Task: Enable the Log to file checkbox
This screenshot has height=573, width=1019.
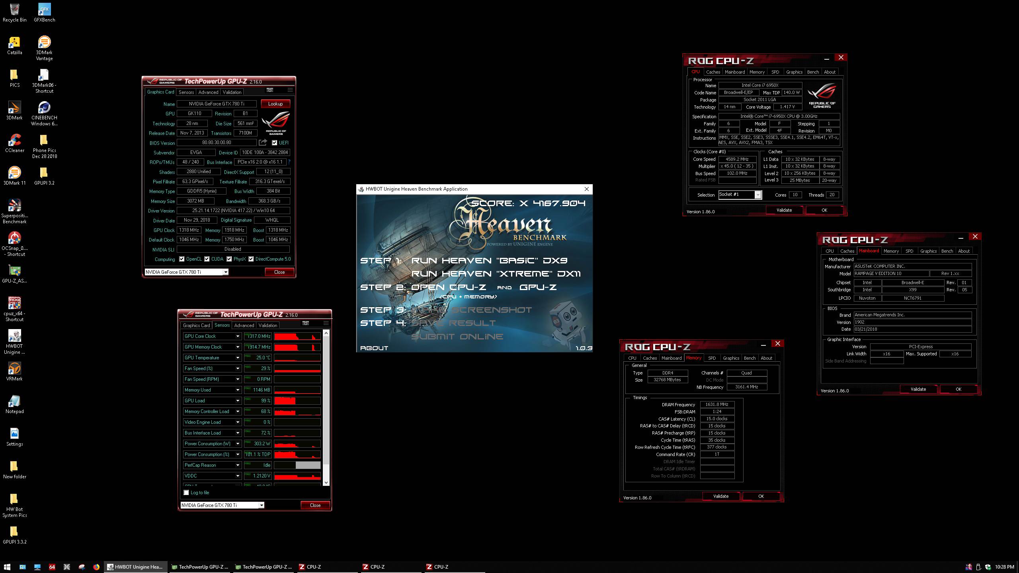Action: click(x=186, y=493)
